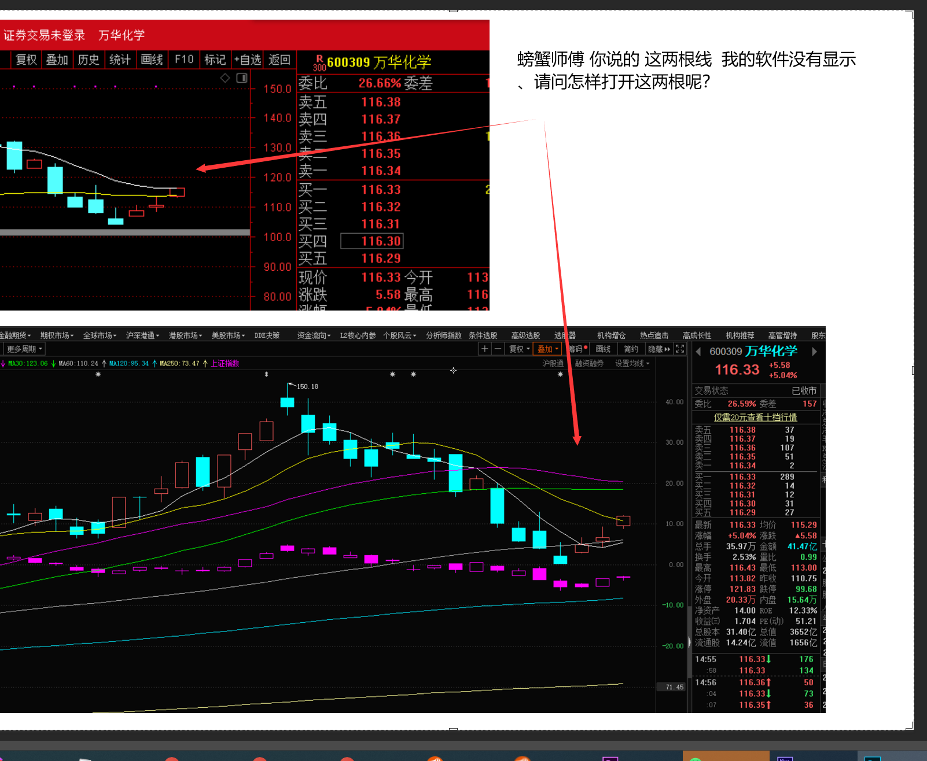Open the 高成长性 menu item
This screenshot has height=761, width=927.
[x=697, y=335]
